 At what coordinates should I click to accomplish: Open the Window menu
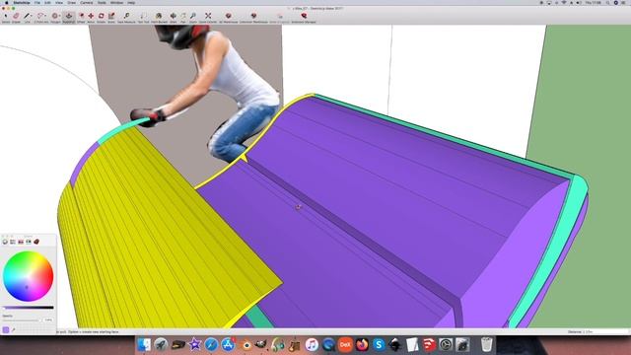coord(116,3)
